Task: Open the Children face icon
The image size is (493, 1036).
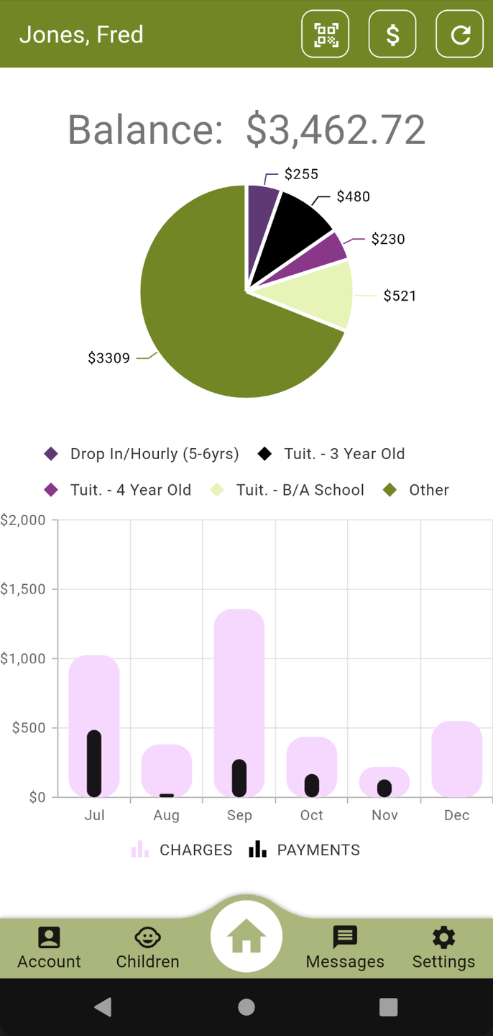Action: point(147,937)
